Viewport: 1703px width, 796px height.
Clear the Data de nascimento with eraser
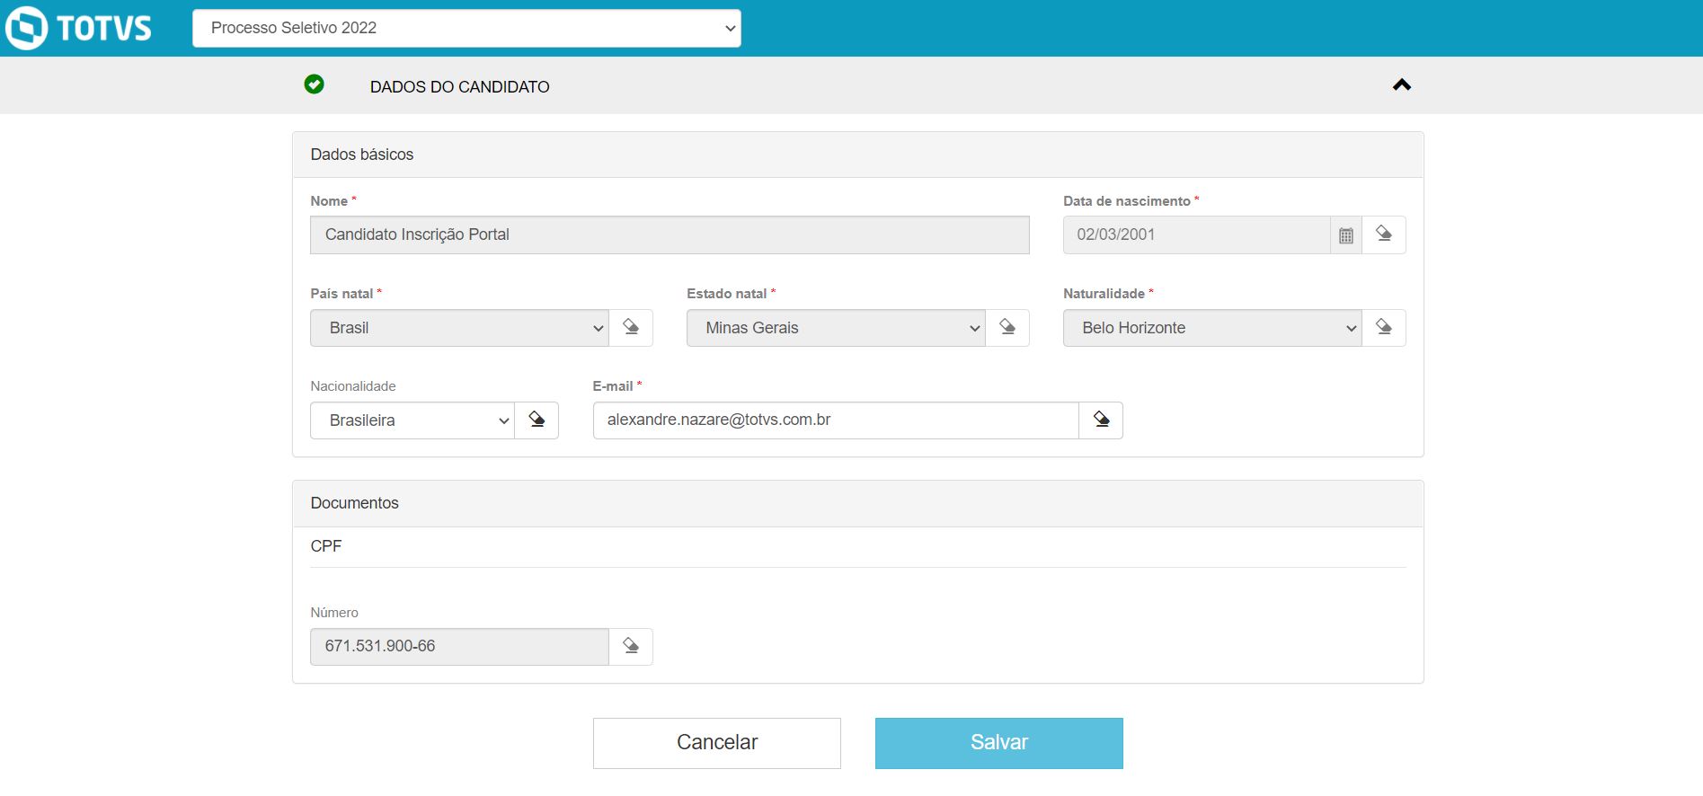[1384, 234]
